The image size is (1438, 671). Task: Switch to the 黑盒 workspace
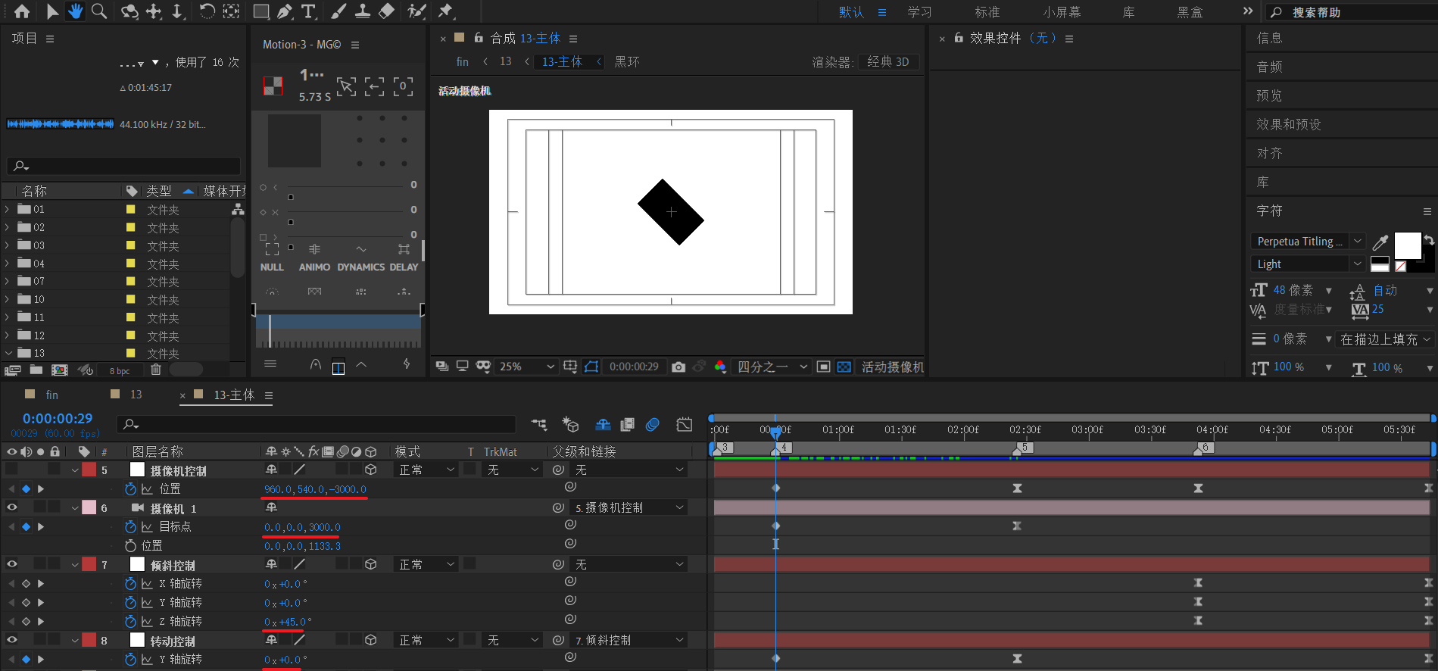tap(1190, 12)
